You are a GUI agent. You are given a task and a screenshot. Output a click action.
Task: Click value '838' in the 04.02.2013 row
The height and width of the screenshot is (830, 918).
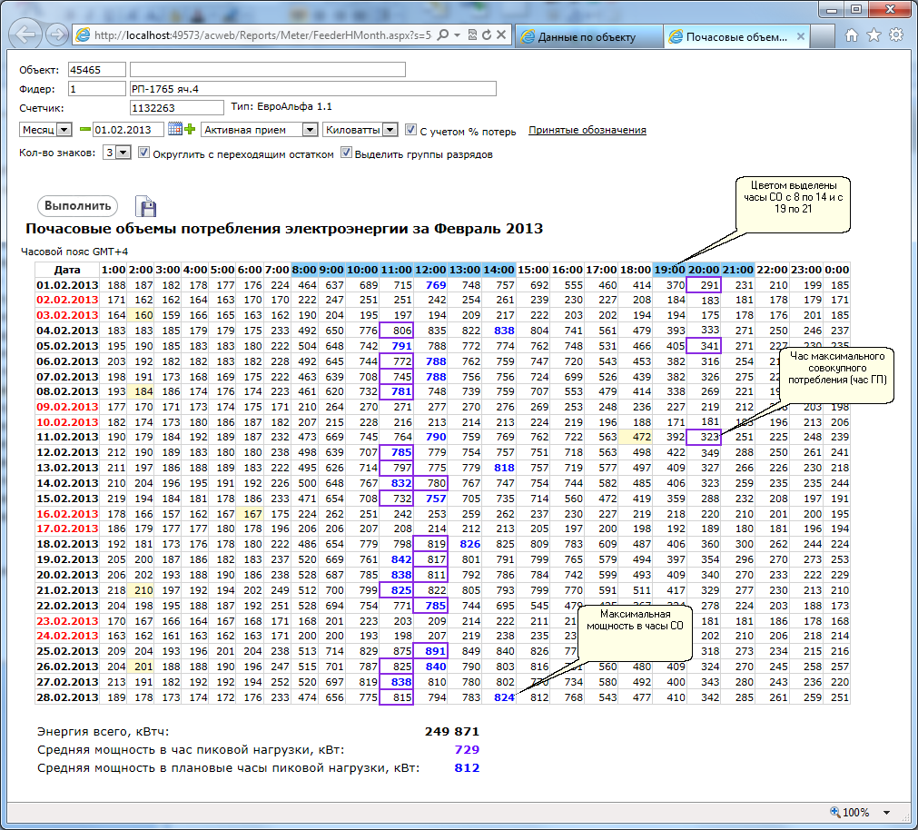(x=504, y=331)
